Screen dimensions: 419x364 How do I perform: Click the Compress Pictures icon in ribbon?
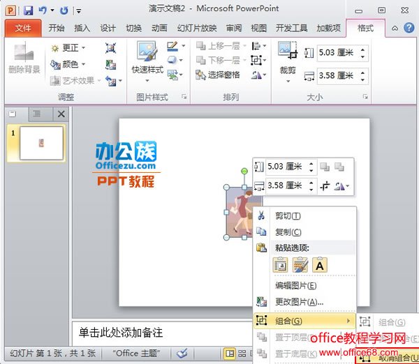click(110, 48)
